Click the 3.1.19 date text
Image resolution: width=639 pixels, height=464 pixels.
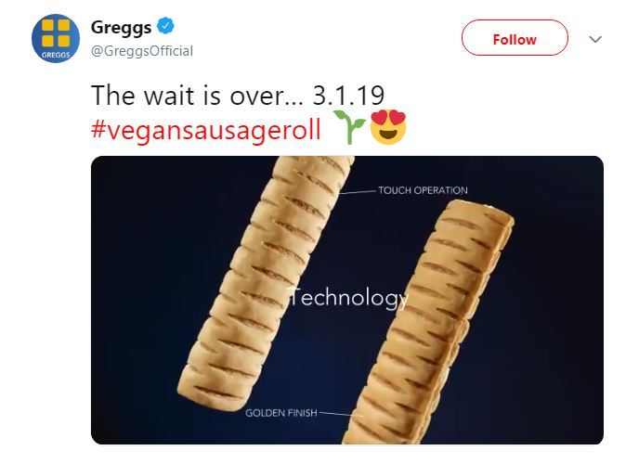pyautogui.click(x=348, y=96)
